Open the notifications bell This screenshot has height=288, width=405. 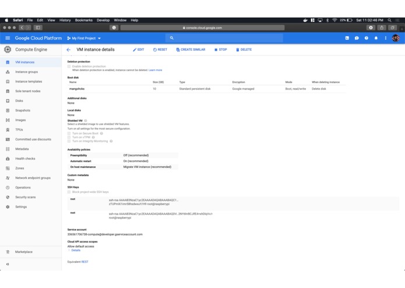pos(376,38)
